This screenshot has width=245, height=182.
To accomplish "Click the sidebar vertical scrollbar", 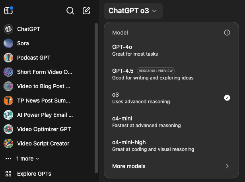I will point(96,98).
